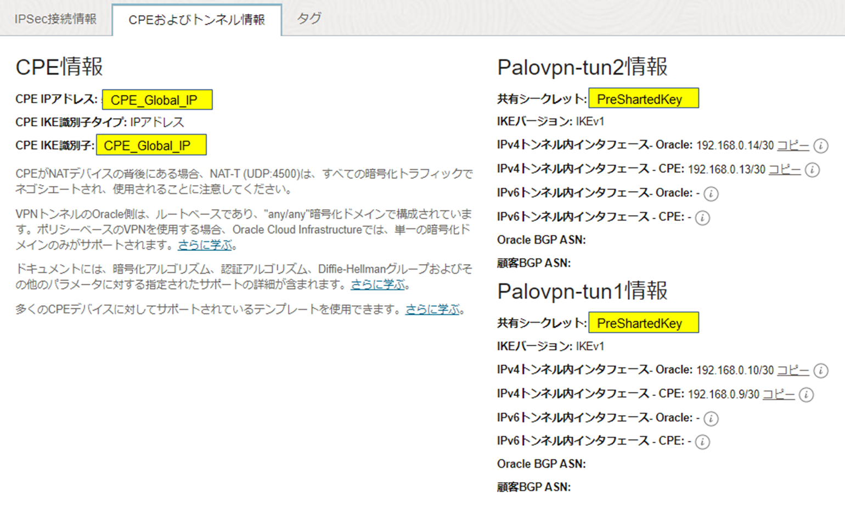Select Palovpn-tun1 shared secret PreShartedKey

(x=644, y=323)
